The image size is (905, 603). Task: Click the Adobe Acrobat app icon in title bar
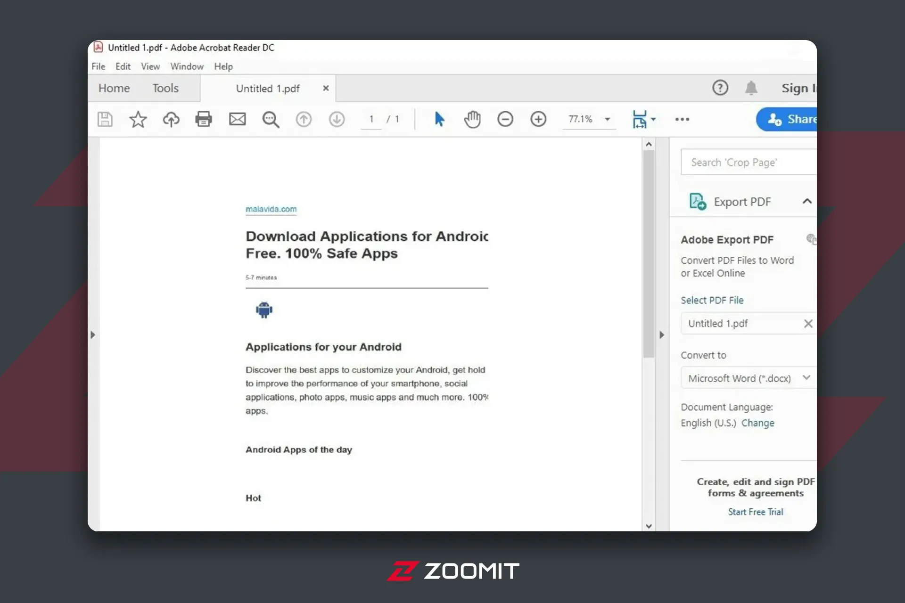pos(98,47)
